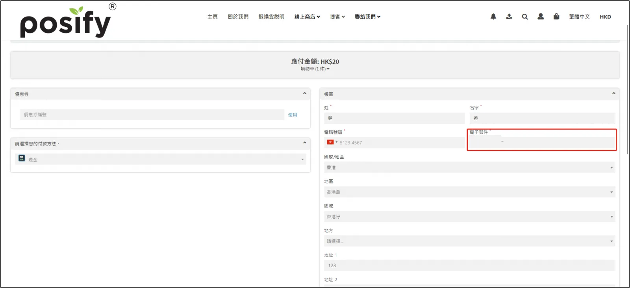The height and width of the screenshot is (288, 630).
Task: Open the user account icon
Action: (x=541, y=17)
